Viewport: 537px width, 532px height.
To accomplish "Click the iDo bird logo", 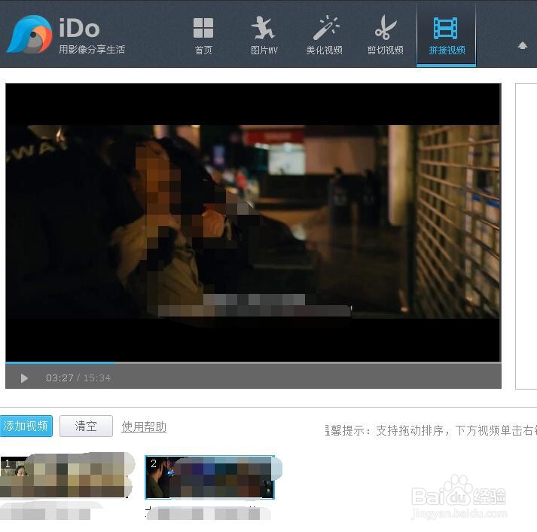I will [x=29, y=34].
